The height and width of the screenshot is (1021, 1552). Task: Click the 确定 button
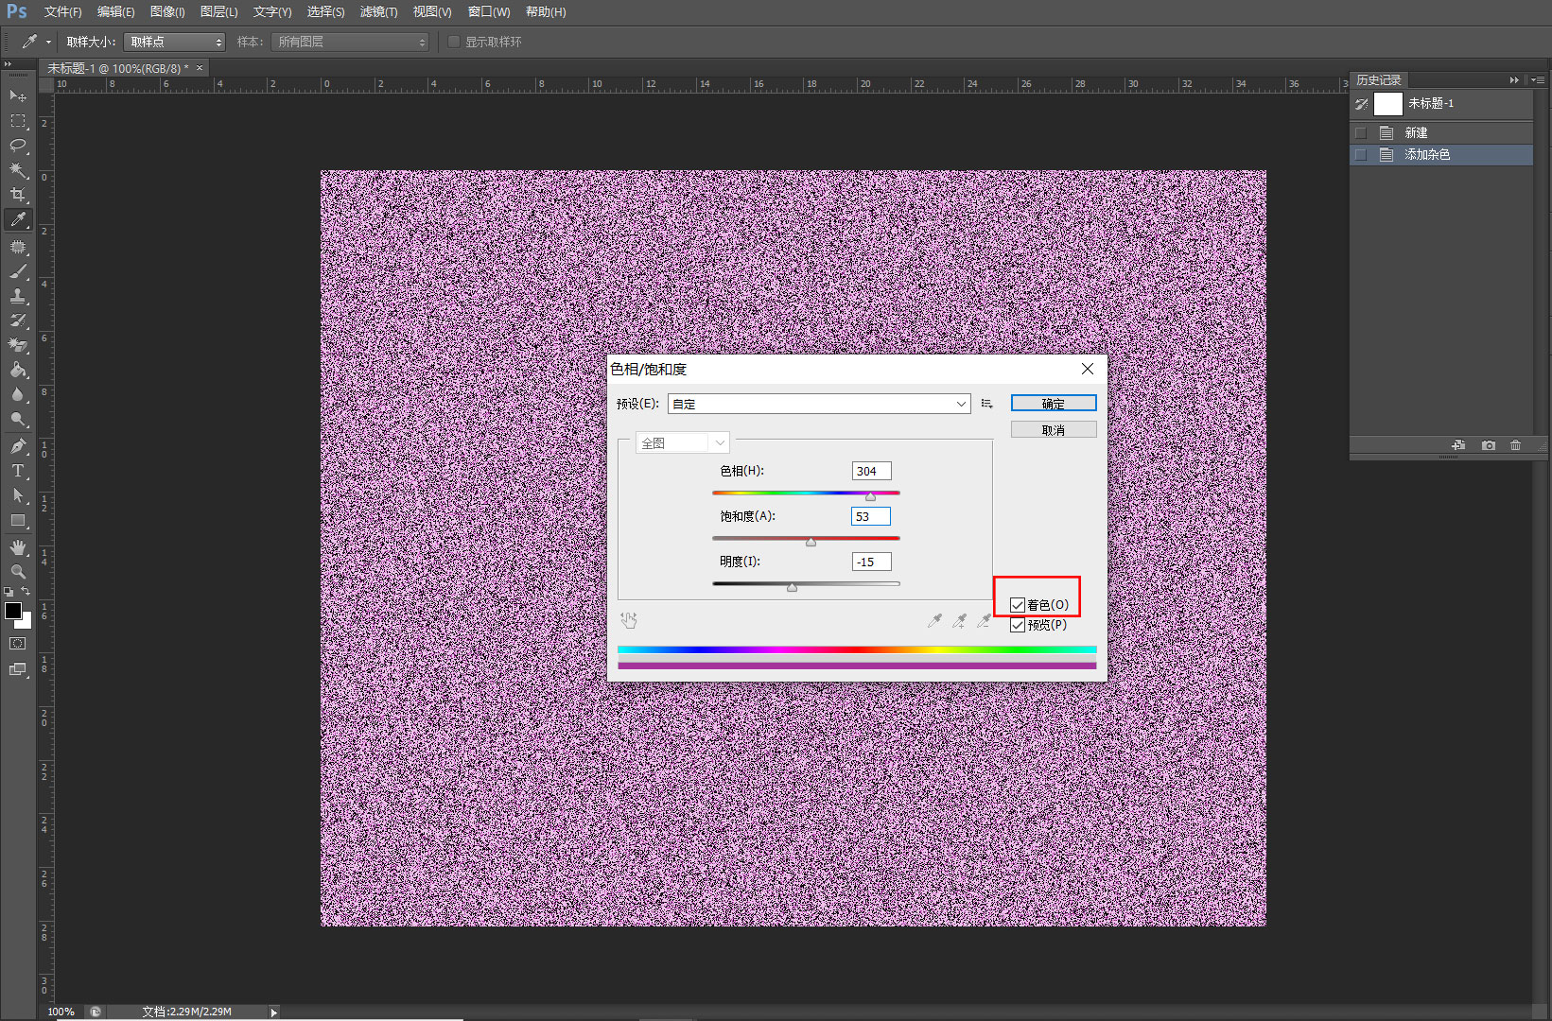tap(1054, 404)
